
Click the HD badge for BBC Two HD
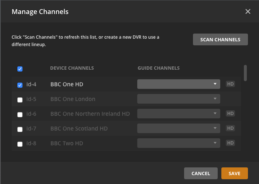click(230, 143)
